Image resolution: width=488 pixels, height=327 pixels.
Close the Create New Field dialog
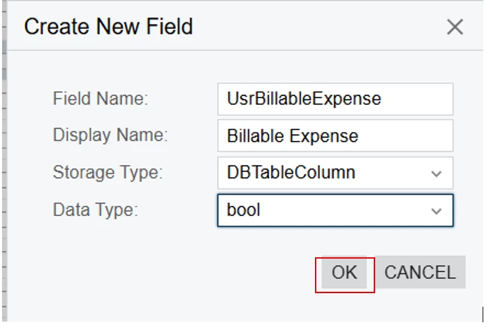pyautogui.click(x=455, y=27)
